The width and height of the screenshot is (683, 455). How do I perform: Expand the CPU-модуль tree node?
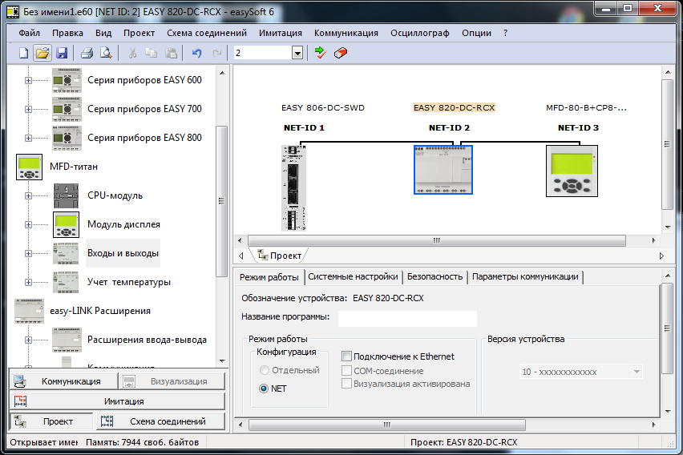coord(28,196)
